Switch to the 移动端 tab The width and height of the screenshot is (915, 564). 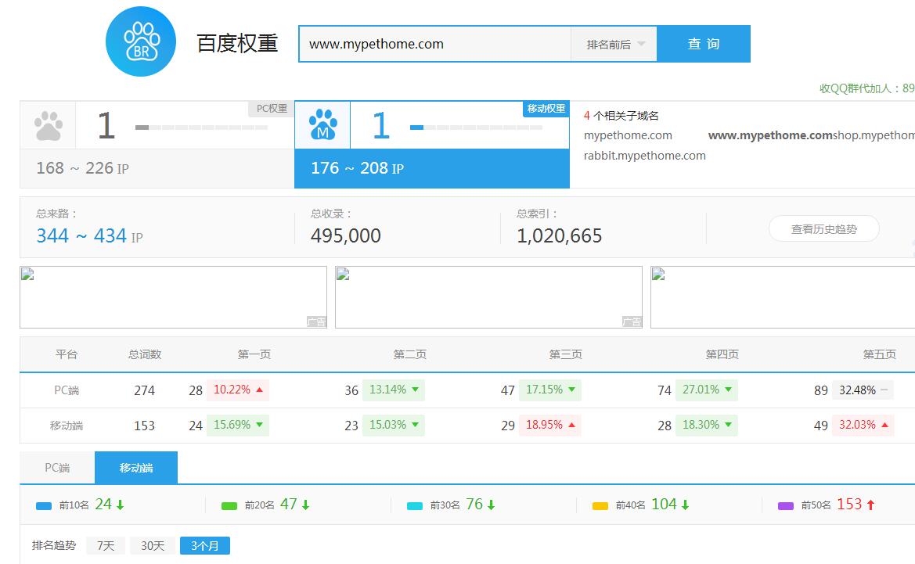[136, 468]
